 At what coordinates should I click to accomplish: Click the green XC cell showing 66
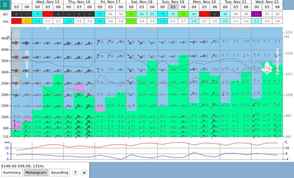tap(183, 14)
